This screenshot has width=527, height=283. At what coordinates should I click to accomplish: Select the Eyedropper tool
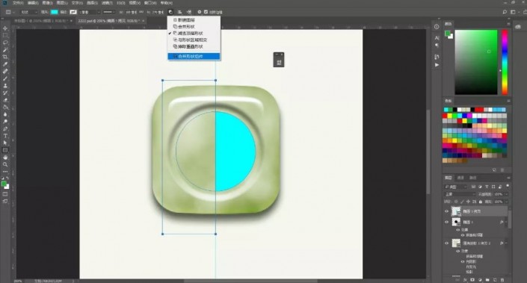coord(5,64)
